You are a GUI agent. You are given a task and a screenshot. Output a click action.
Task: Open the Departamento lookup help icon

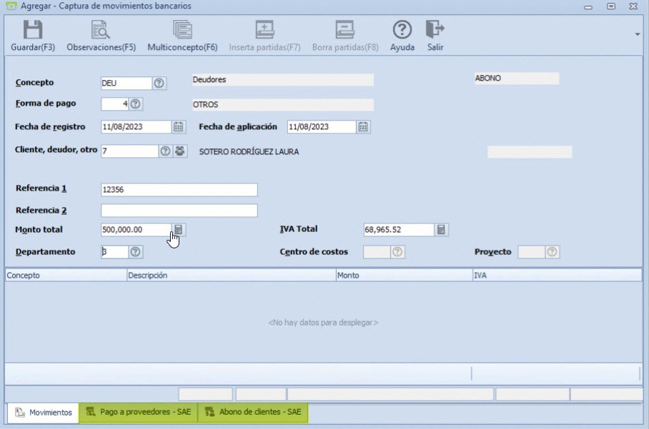coord(136,252)
